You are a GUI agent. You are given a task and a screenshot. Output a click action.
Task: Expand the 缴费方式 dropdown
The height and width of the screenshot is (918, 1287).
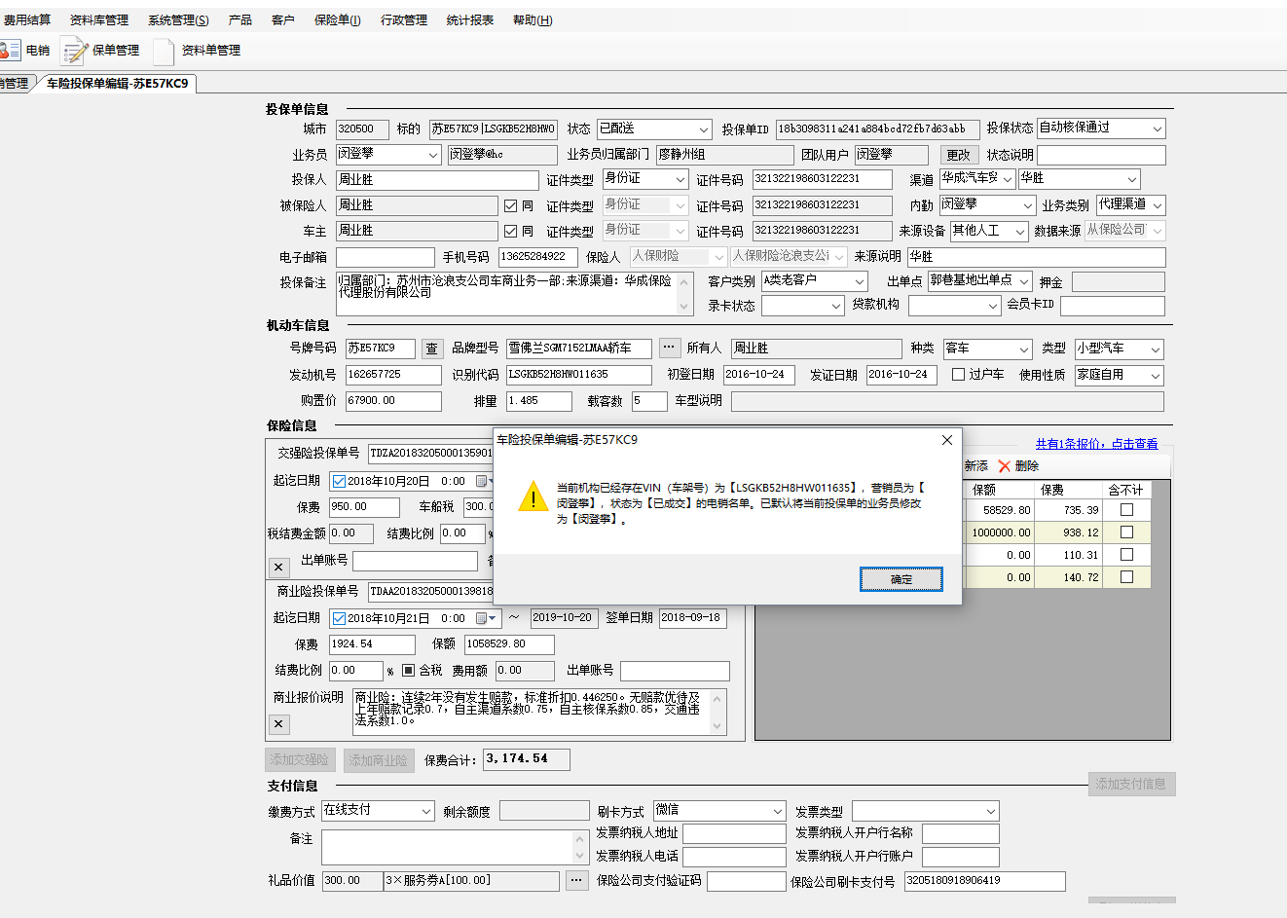pyautogui.click(x=426, y=811)
